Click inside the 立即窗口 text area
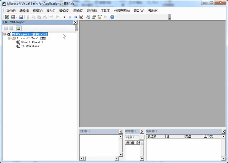 [x=99, y=145]
